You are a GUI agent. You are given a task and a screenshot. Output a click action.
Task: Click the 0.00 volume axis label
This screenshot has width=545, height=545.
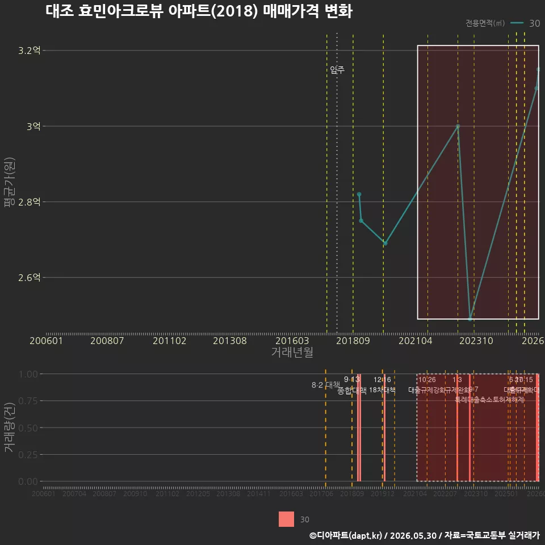[28, 481]
